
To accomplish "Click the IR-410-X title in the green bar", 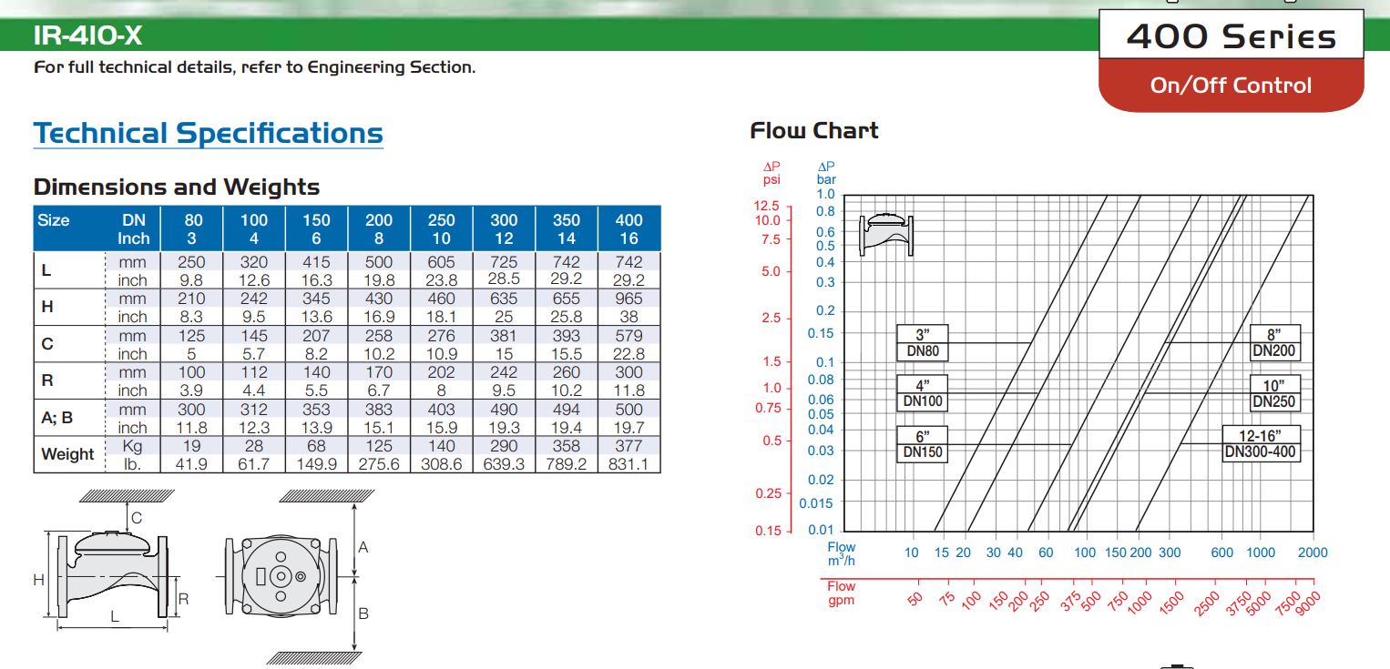I will pos(87,35).
